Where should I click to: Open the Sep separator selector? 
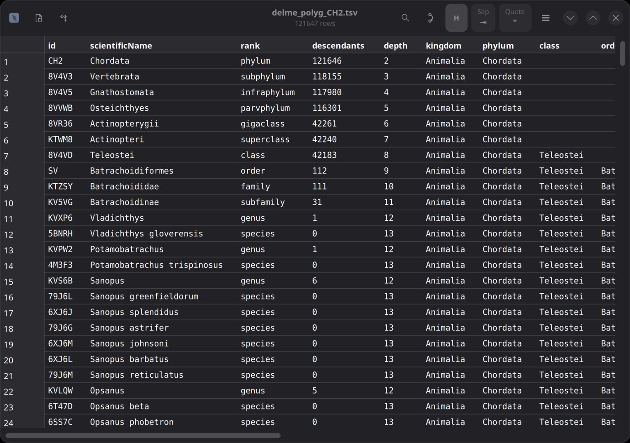(483, 18)
